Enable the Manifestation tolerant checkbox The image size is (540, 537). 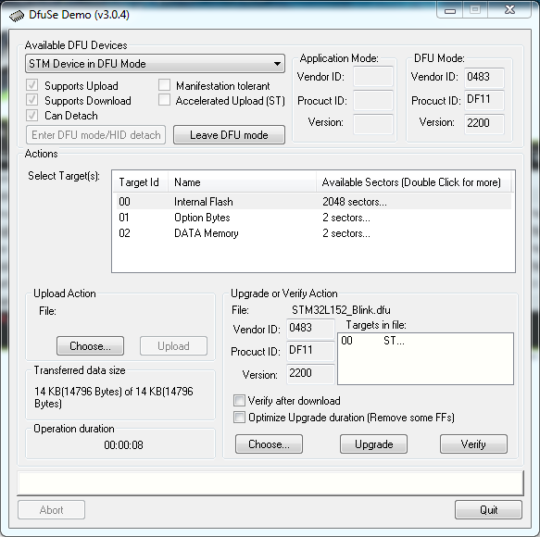coord(164,85)
